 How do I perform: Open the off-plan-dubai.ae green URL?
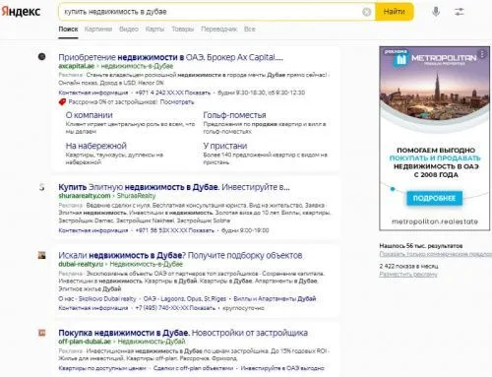85,342
